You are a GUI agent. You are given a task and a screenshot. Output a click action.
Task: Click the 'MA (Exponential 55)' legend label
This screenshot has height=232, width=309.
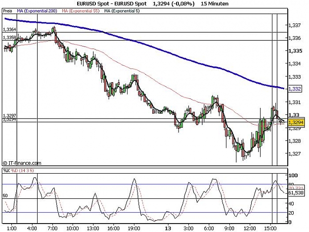[81, 11]
